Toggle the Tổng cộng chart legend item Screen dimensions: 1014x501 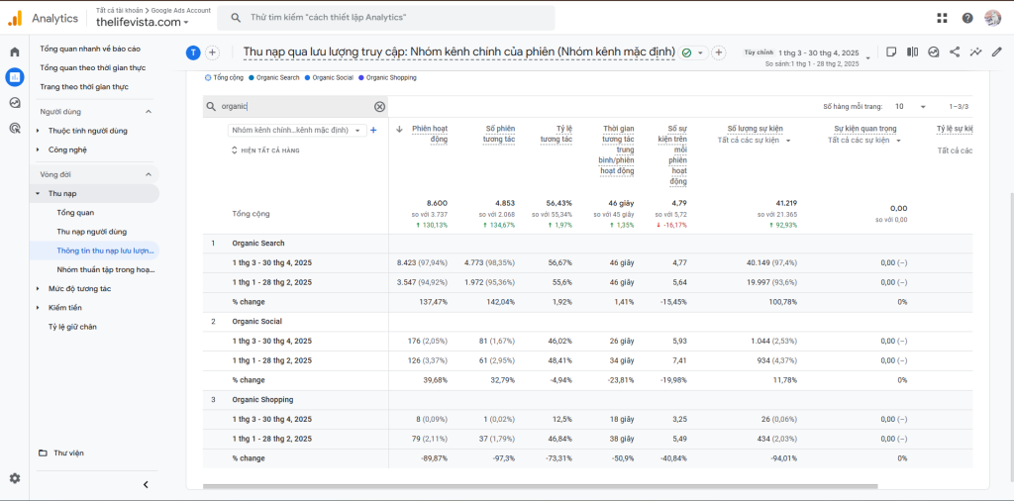click(x=225, y=77)
